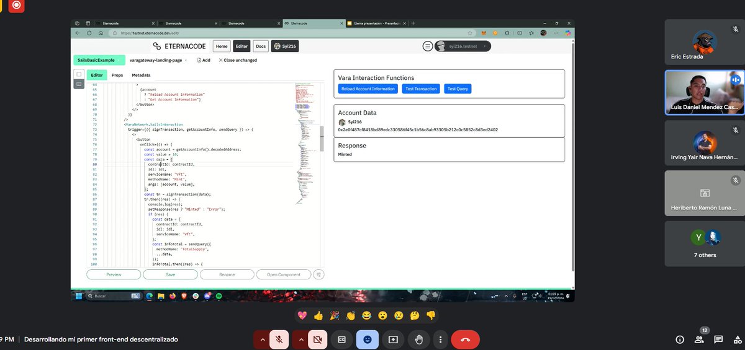The width and height of the screenshot is (745, 350).
Task: Toggle closed captions
Action: click(341, 339)
